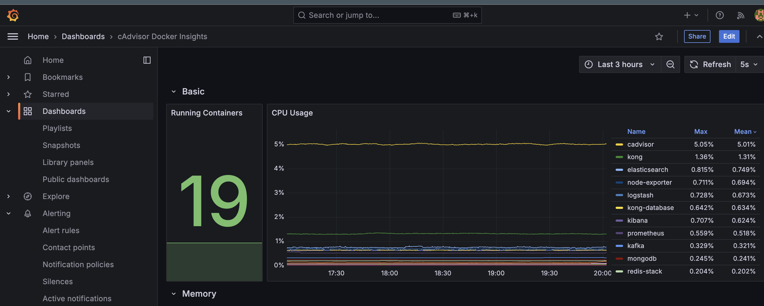
Task: Click the Bookmarks icon in sidebar
Action: 28,77
